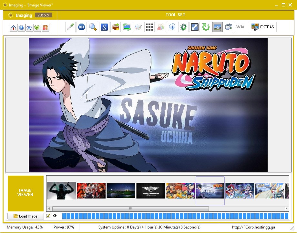Select the light blue sky anime thumbnail
Screen dimensions: 297x233
coord(270,191)
